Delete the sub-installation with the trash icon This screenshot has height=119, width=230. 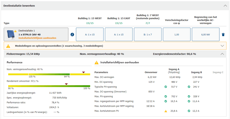pyautogui.click(x=223, y=35)
